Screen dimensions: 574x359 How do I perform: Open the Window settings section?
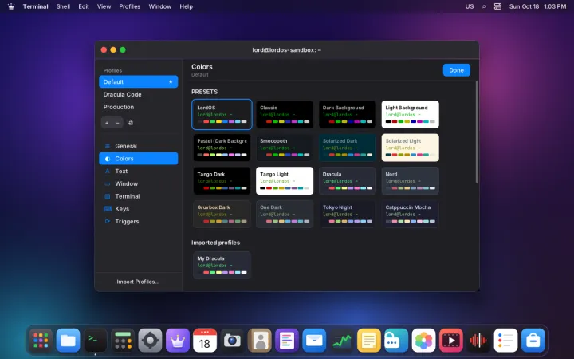click(139, 183)
